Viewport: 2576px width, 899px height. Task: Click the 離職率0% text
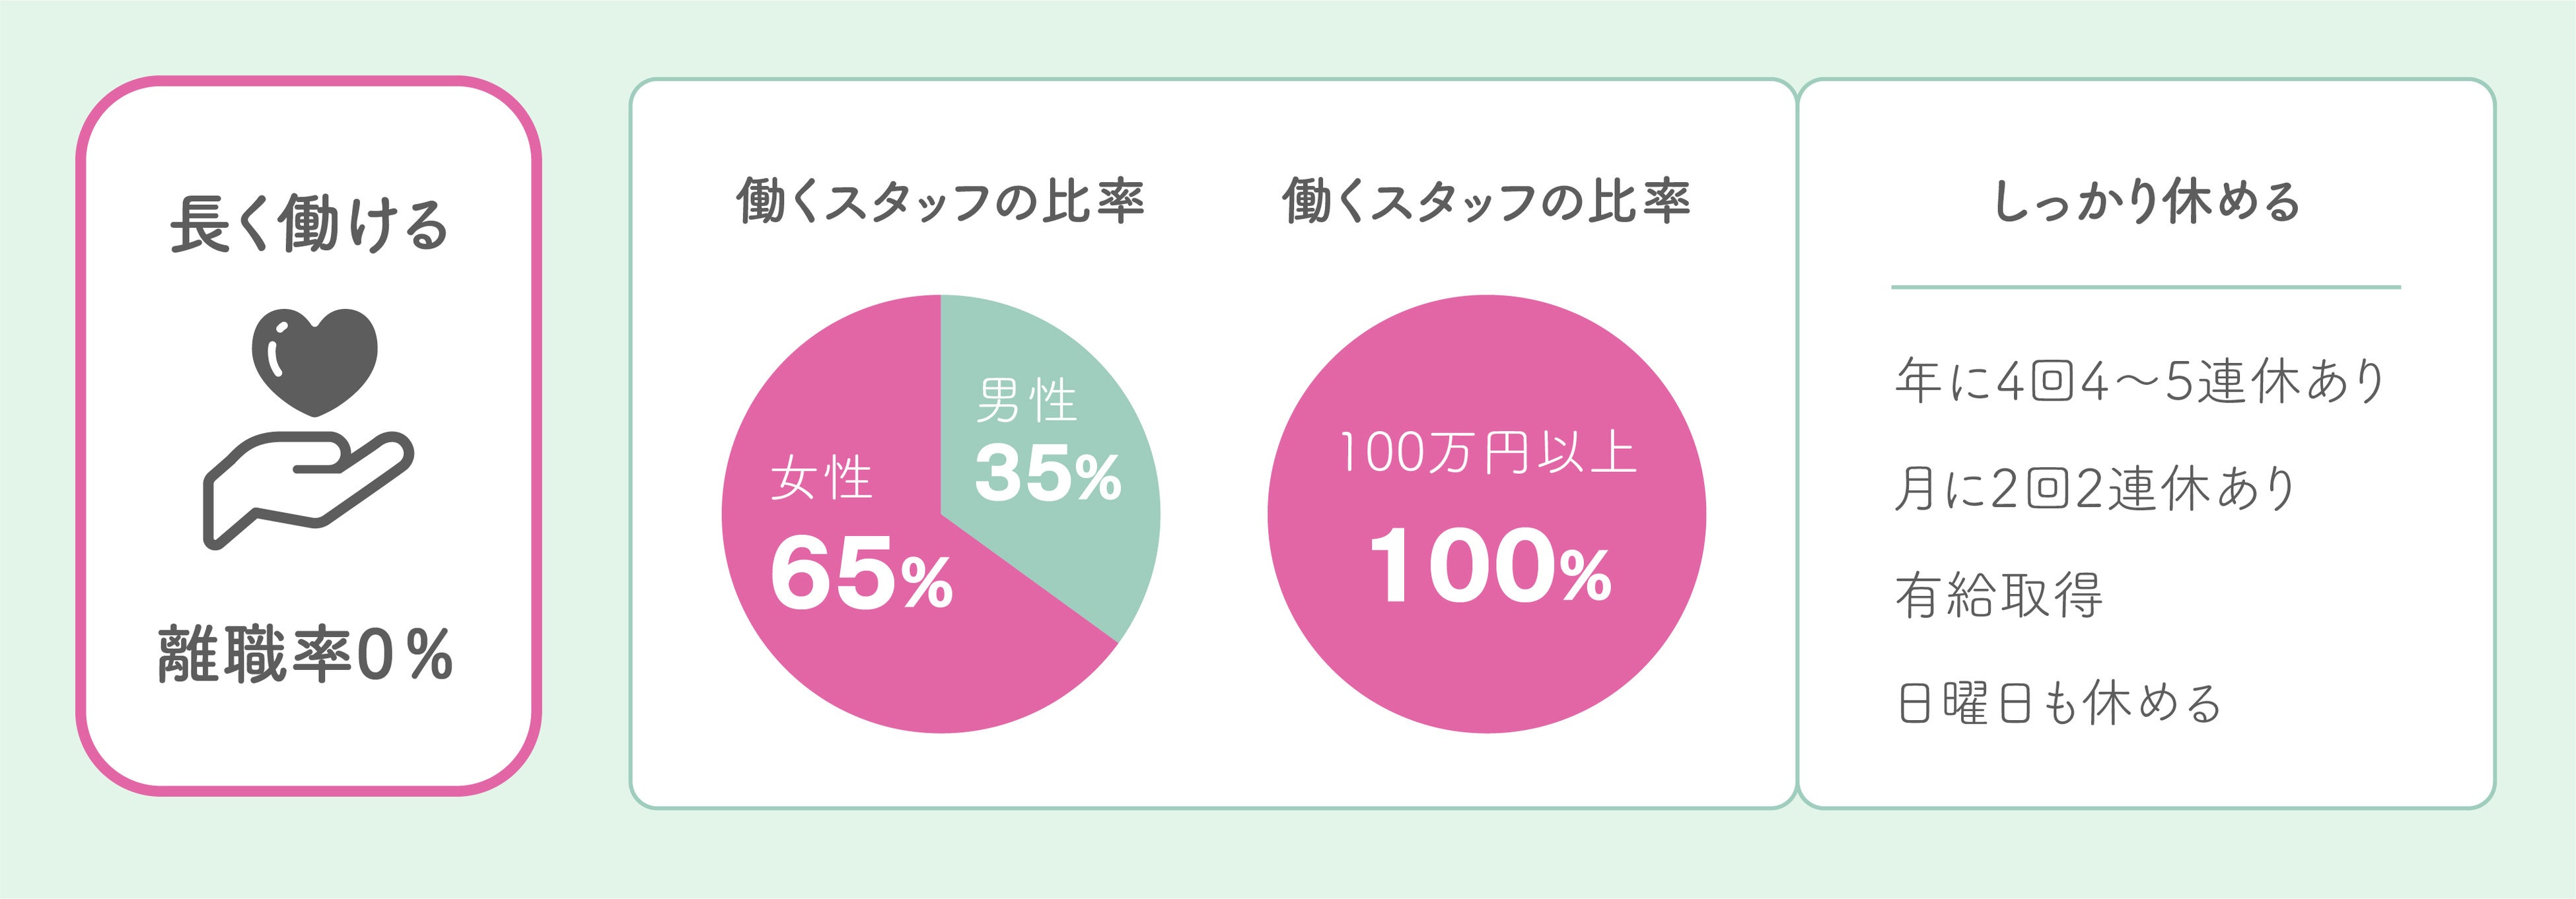pos(306,655)
